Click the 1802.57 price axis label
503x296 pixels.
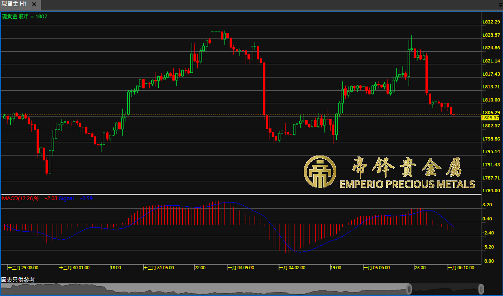(x=491, y=126)
